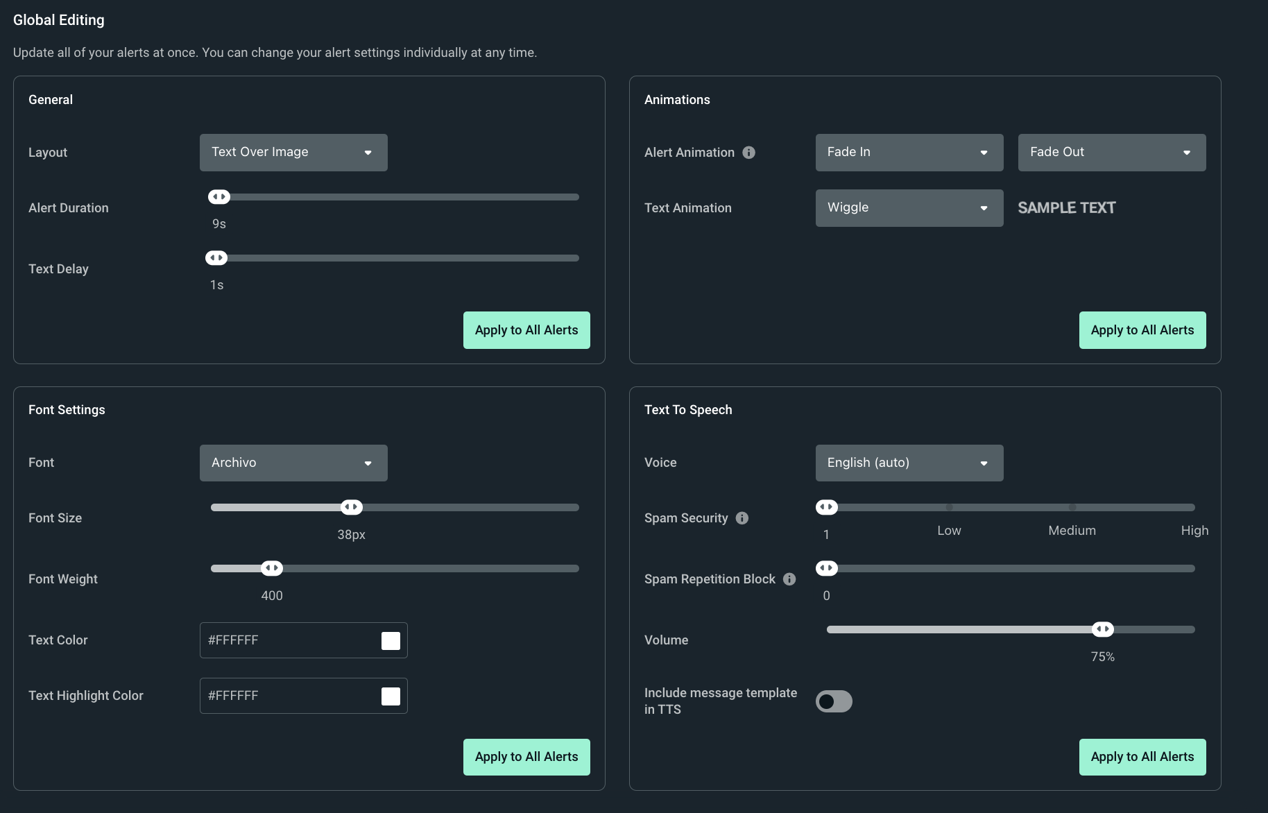1268x813 pixels.
Task: Open the Layout dropdown
Action: 293,153
